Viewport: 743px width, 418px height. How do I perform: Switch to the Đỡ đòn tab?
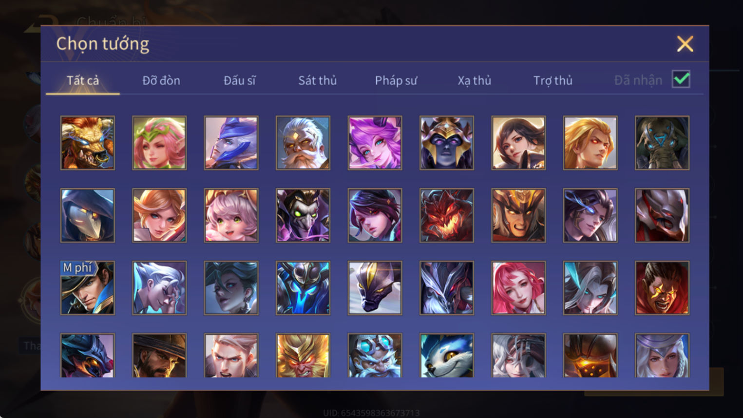pos(161,80)
